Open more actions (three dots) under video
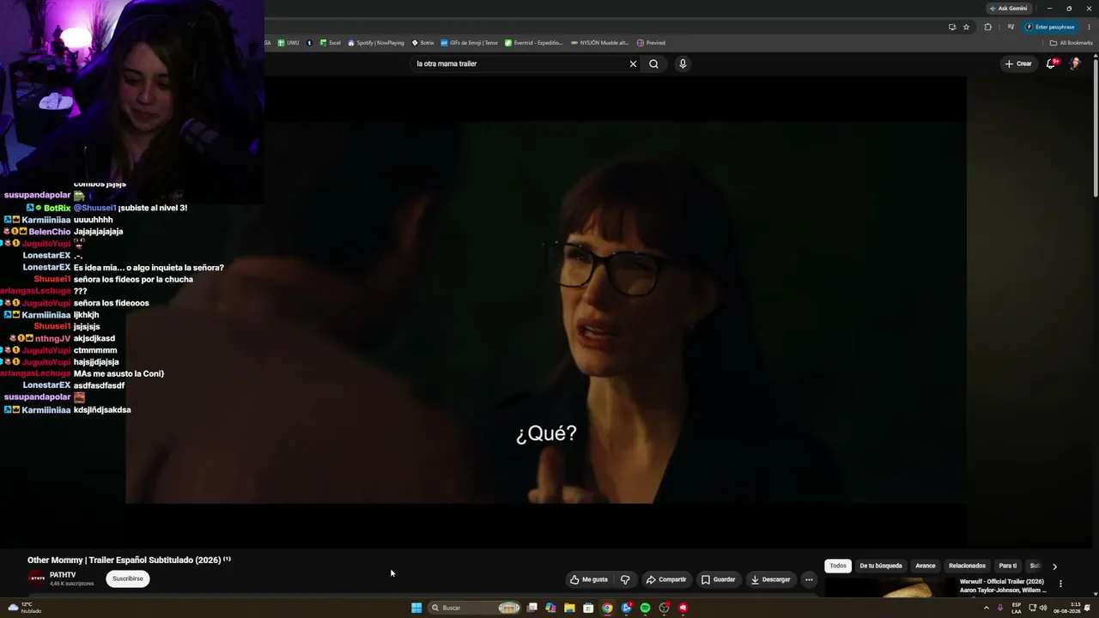Viewport: 1099px width, 618px height. 809,579
